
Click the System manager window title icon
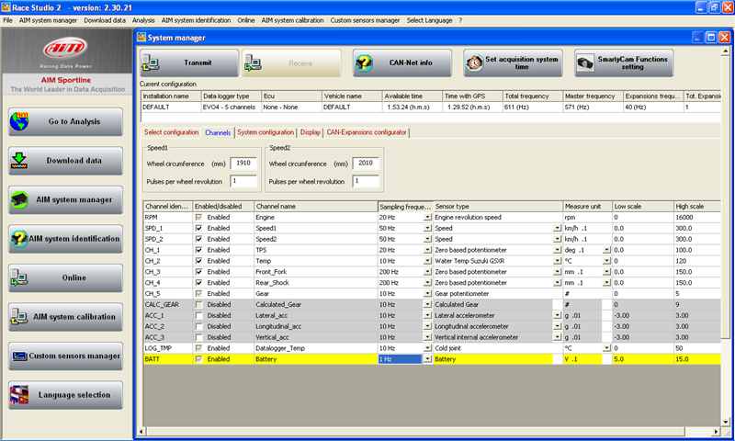(141, 38)
